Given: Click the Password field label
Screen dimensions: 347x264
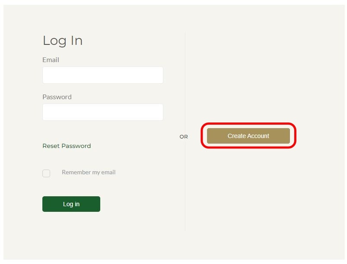Looking at the screenshot, I should [x=57, y=97].
